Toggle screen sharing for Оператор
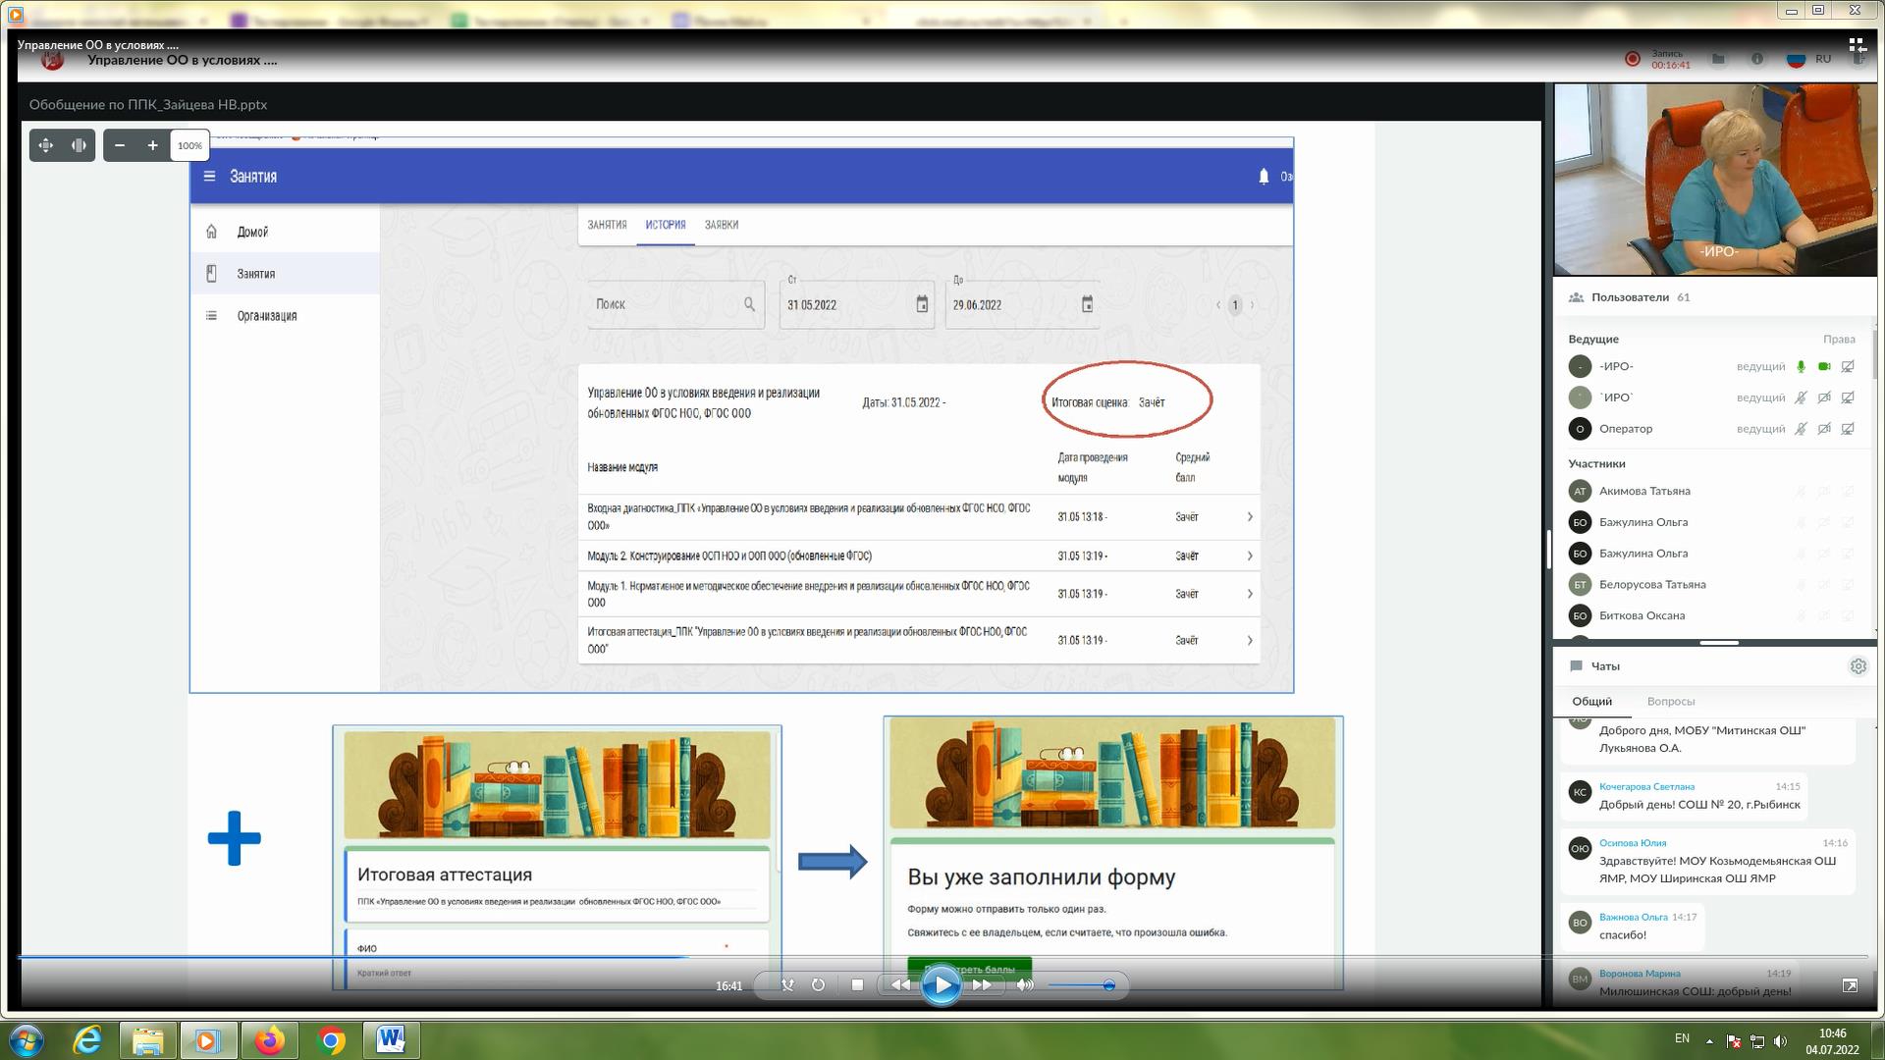This screenshot has width=1885, height=1060. pos(1848,429)
